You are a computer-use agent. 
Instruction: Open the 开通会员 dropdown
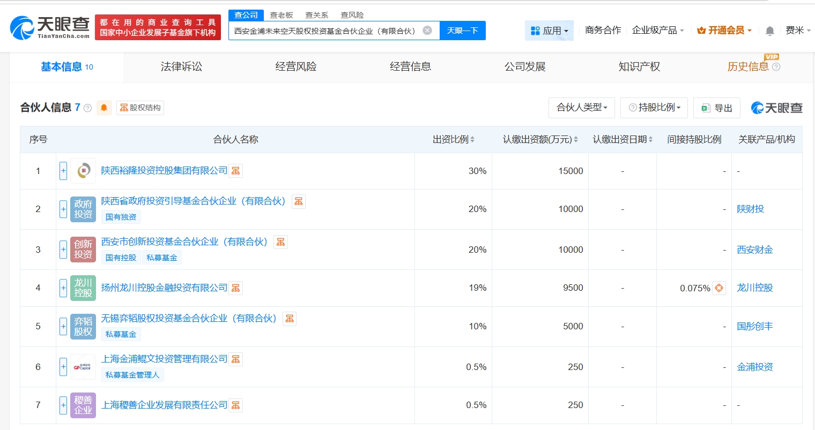tap(724, 31)
